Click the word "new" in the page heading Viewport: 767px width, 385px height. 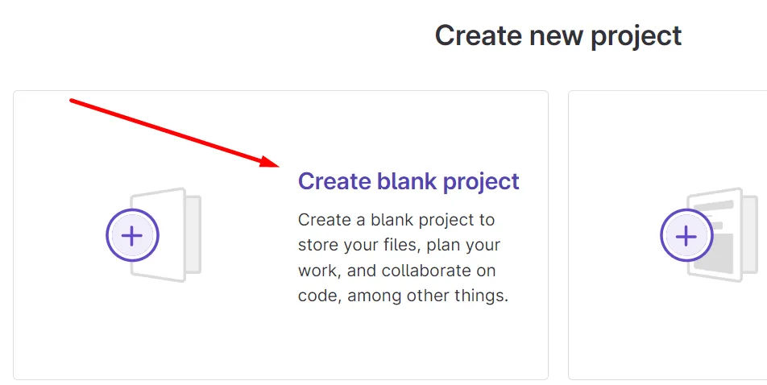pos(557,35)
